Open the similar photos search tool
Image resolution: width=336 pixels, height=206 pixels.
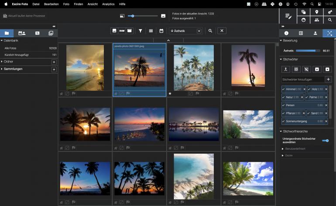point(303,12)
